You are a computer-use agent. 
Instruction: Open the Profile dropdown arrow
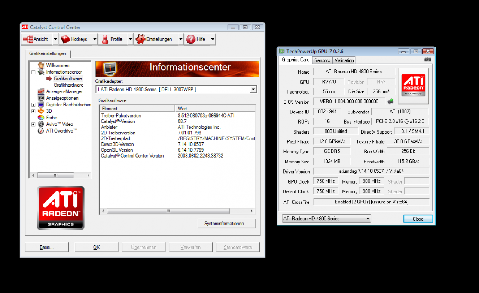[x=130, y=39]
